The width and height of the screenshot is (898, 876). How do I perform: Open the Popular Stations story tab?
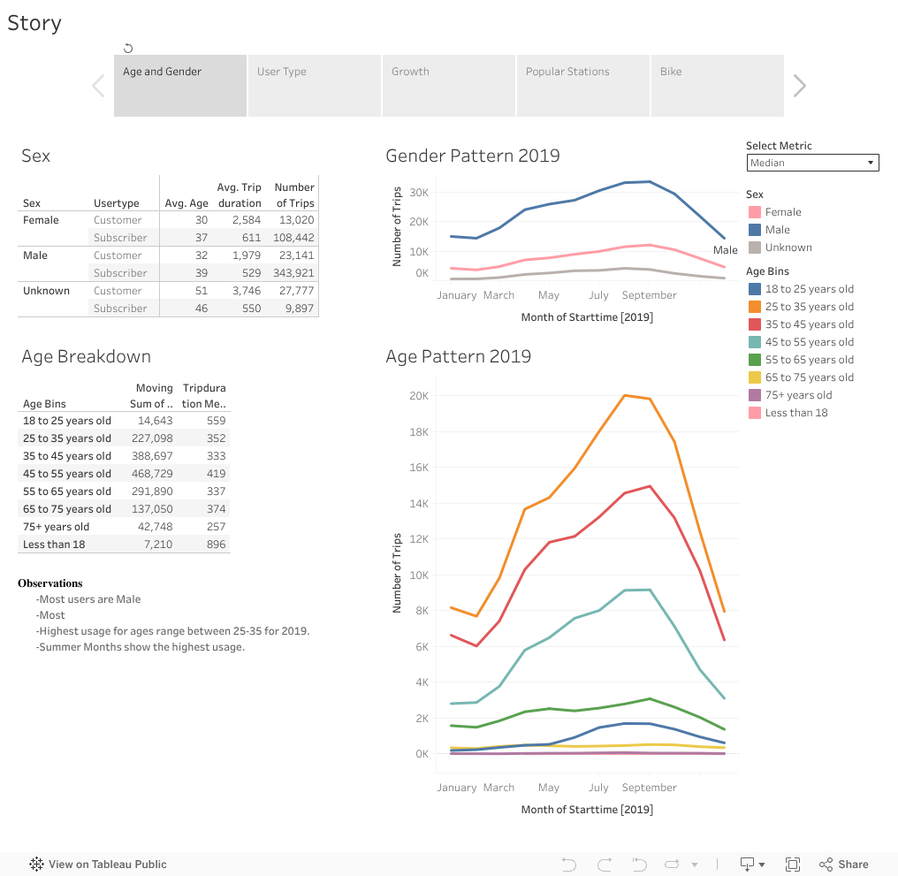(x=583, y=86)
